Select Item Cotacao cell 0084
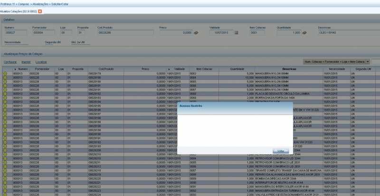 pyautogui.click(x=204, y=159)
